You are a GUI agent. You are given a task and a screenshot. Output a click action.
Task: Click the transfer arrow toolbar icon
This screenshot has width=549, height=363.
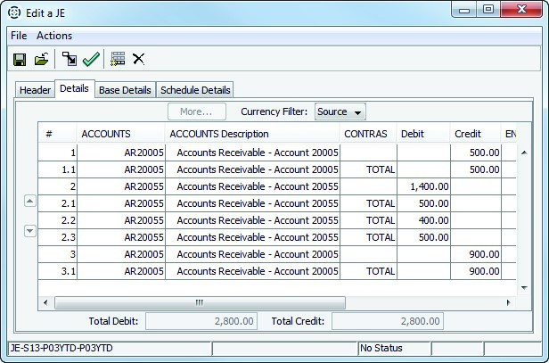(70, 60)
